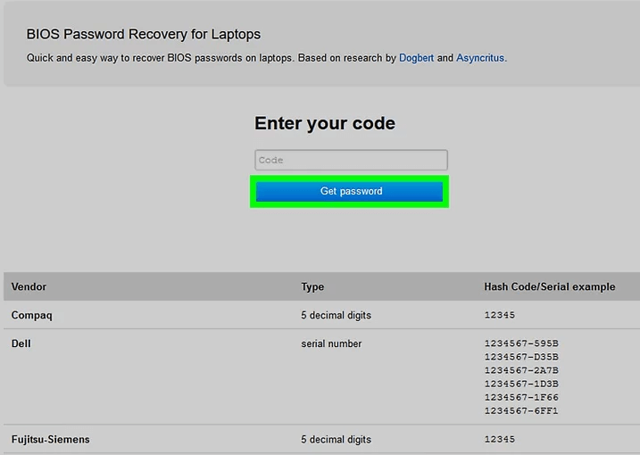Click the Vendor column header

(x=29, y=287)
